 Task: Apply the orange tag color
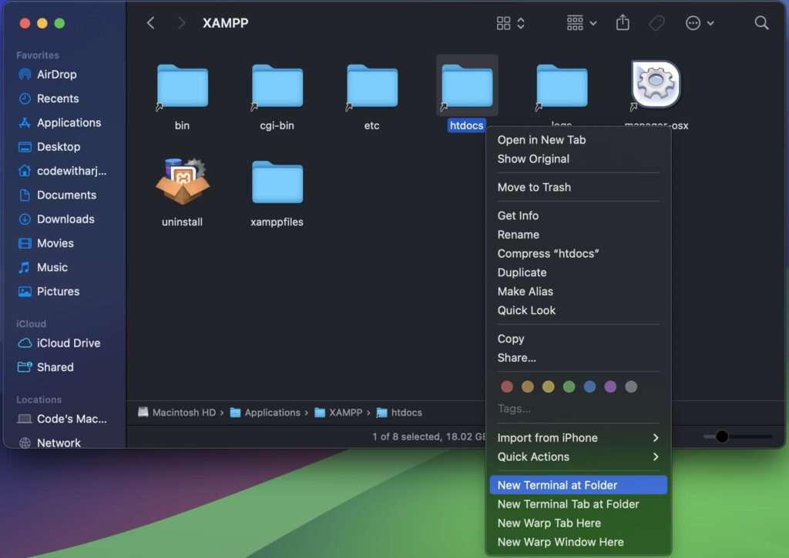point(527,386)
